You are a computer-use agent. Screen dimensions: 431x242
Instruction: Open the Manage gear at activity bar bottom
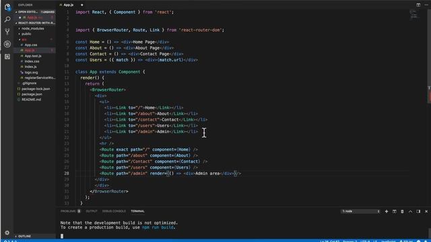[x=7, y=233]
